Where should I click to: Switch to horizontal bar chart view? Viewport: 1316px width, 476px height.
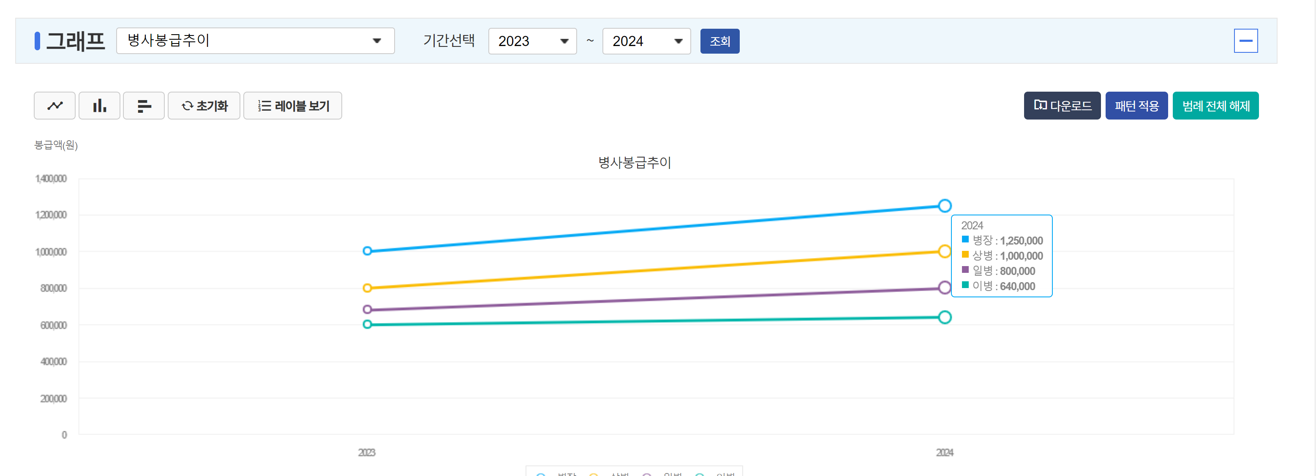[x=144, y=106]
